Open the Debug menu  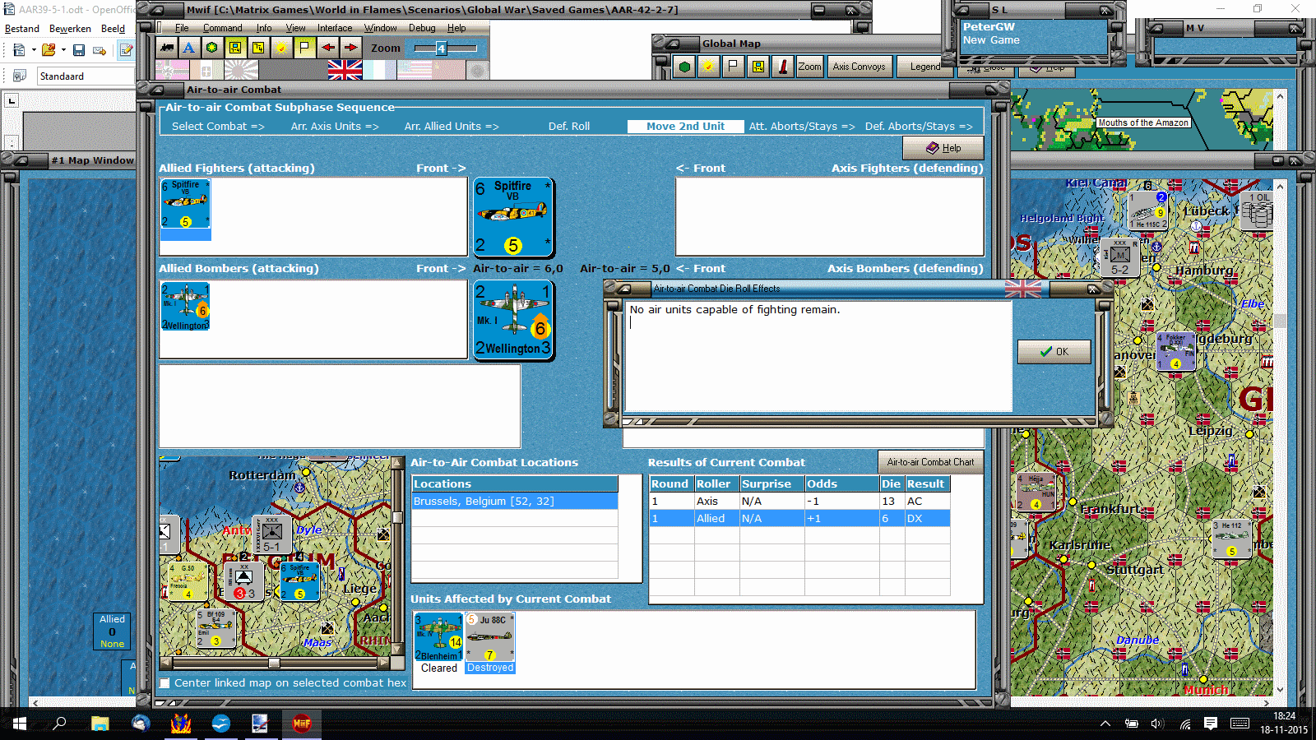(422, 28)
